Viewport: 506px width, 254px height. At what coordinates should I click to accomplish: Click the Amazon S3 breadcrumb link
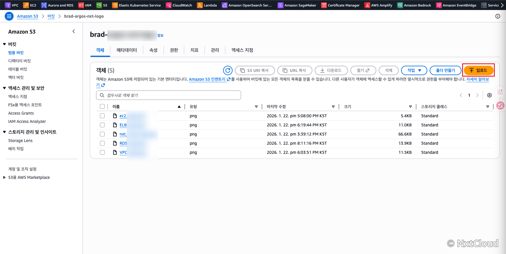pyautogui.click(x=28, y=16)
